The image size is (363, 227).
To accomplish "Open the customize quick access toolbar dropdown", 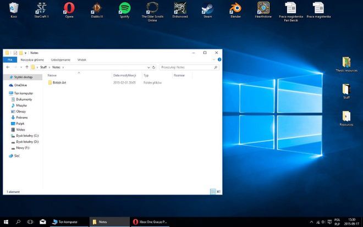I will (x=25, y=53).
